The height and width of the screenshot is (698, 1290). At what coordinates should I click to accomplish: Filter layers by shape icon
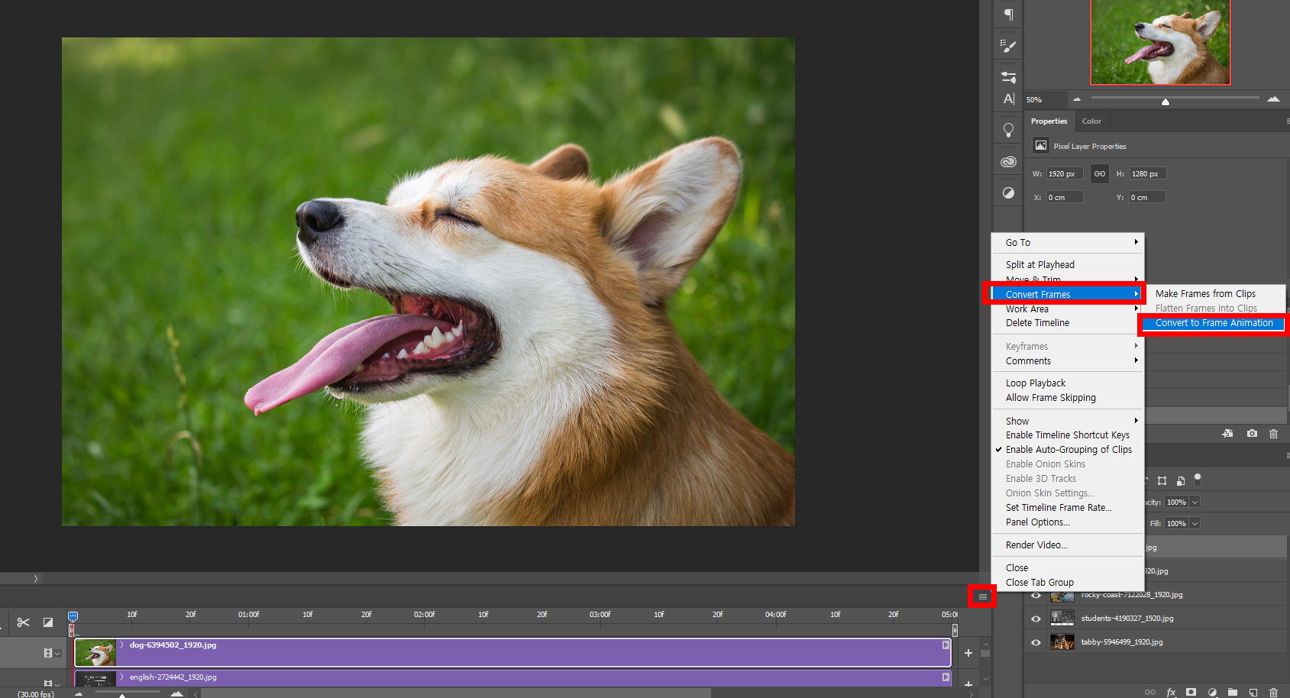1162,480
